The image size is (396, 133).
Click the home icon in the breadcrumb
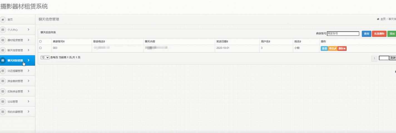pos(378,19)
